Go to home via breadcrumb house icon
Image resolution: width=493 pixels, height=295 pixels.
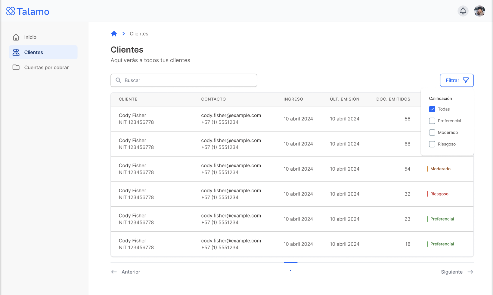[114, 34]
